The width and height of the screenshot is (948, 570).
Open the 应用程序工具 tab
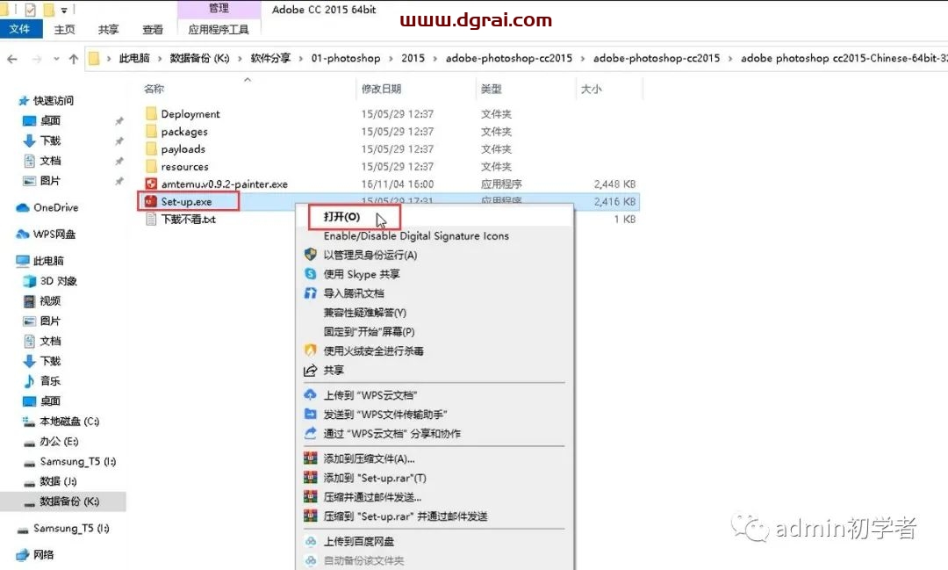(219, 29)
